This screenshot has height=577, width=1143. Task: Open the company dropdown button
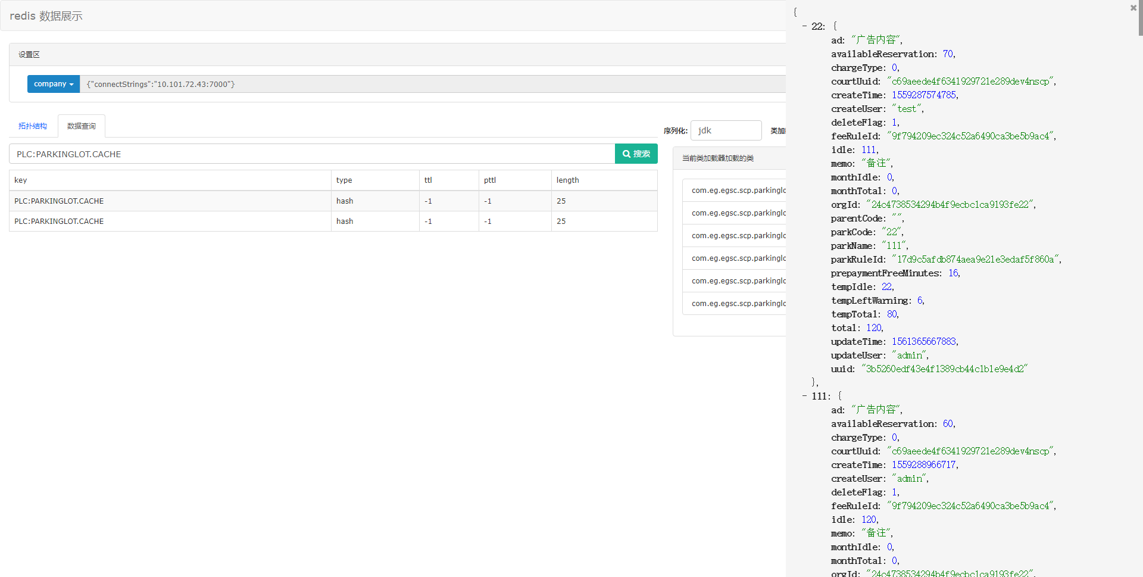pyautogui.click(x=53, y=84)
